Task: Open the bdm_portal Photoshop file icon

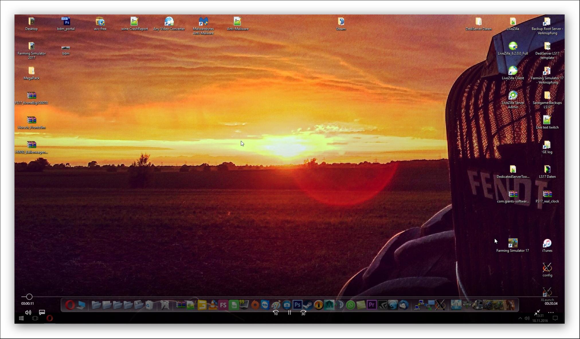Action: click(66, 24)
